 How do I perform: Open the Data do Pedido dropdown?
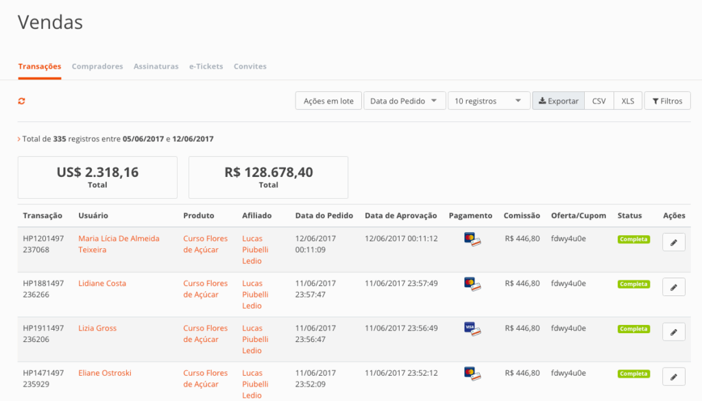[404, 101]
